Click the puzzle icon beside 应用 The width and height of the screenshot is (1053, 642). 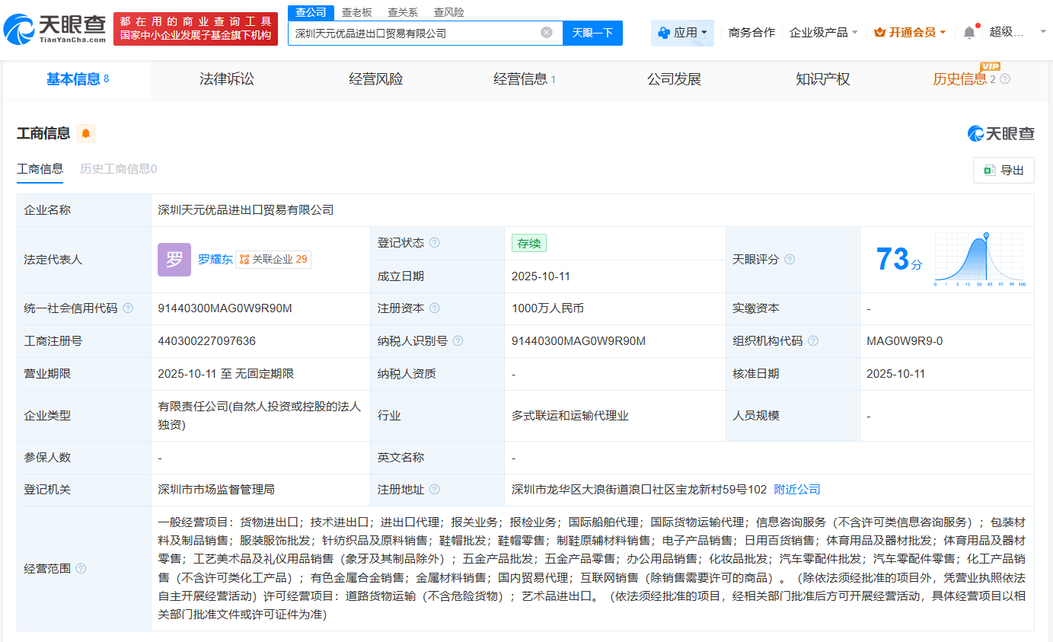coord(663,32)
